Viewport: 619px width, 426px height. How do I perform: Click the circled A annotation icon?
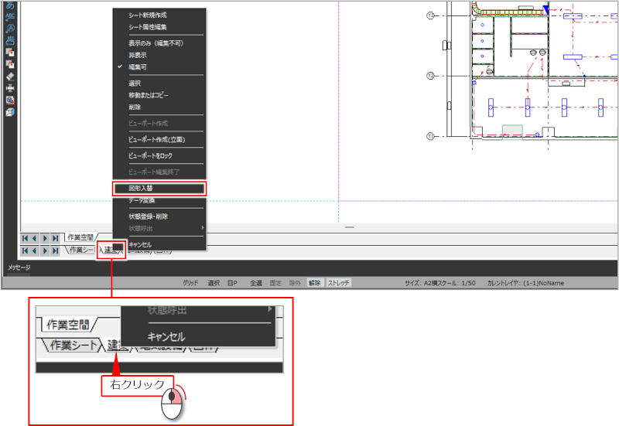[x=10, y=29]
